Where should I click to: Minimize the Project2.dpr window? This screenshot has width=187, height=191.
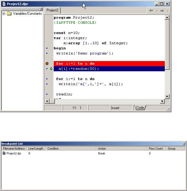(157, 4)
